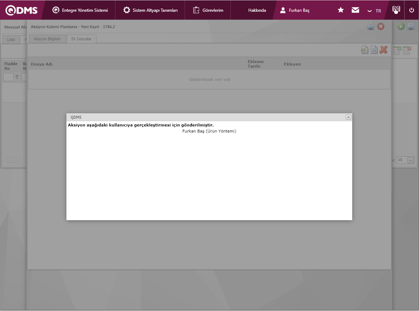Click the Ekleme Tarihi column header
This screenshot has height=311, width=419.
click(x=255, y=64)
